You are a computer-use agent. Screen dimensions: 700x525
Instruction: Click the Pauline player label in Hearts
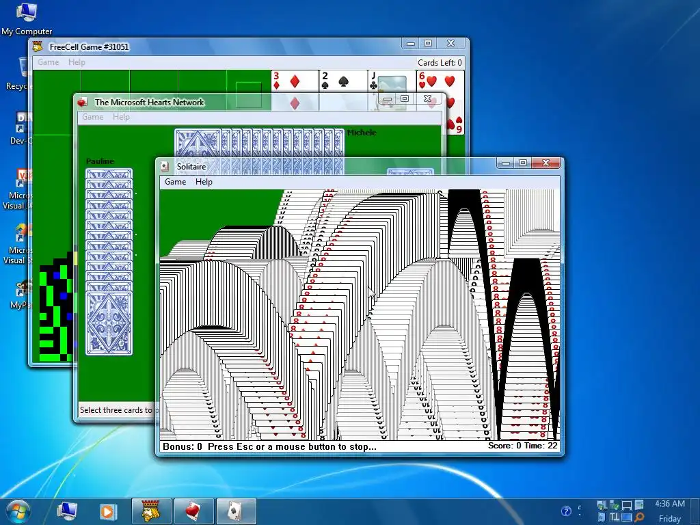(100, 161)
